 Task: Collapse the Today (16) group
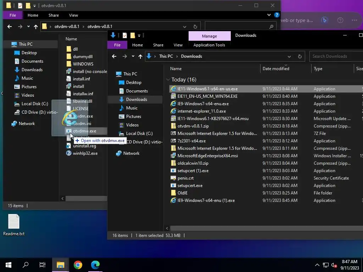coord(168,80)
